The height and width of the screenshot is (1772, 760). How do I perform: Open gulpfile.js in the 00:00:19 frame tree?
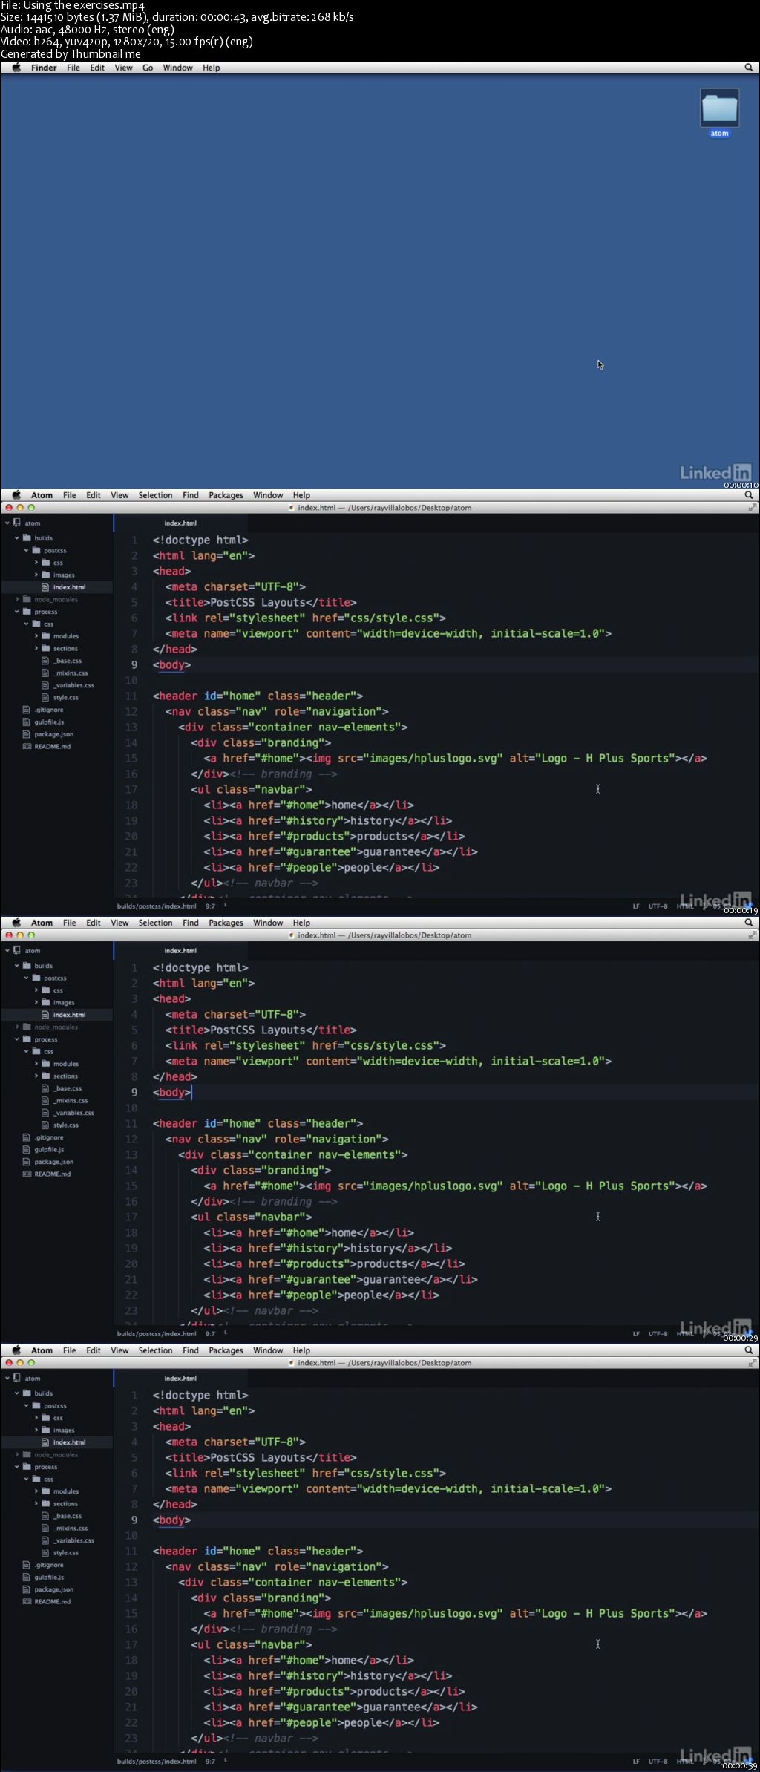(x=49, y=722)
